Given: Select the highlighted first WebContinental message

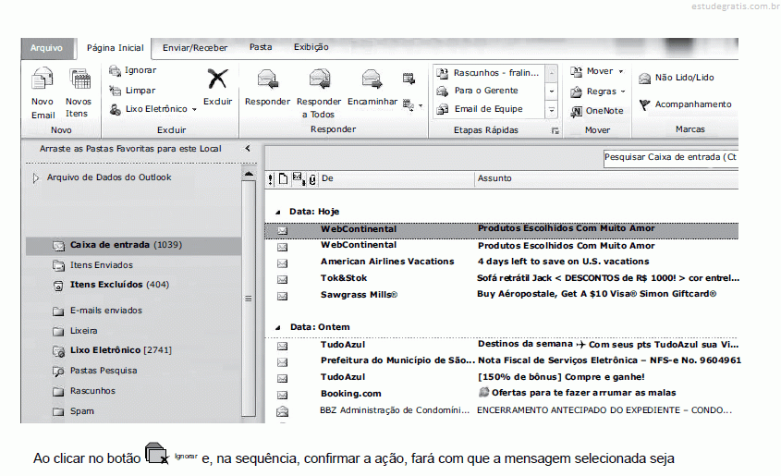Looking at the screenshot, I should point(502,230).
